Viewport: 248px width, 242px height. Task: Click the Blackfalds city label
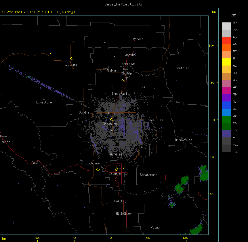tap(127, 64)
